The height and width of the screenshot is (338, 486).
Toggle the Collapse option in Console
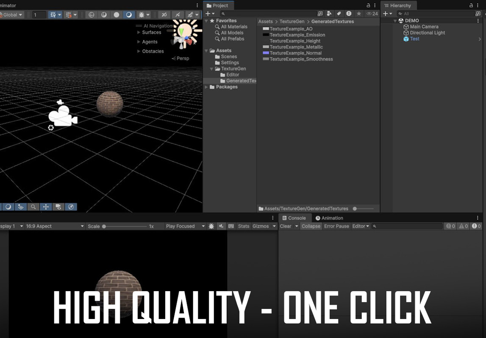(x=311, y=226)
